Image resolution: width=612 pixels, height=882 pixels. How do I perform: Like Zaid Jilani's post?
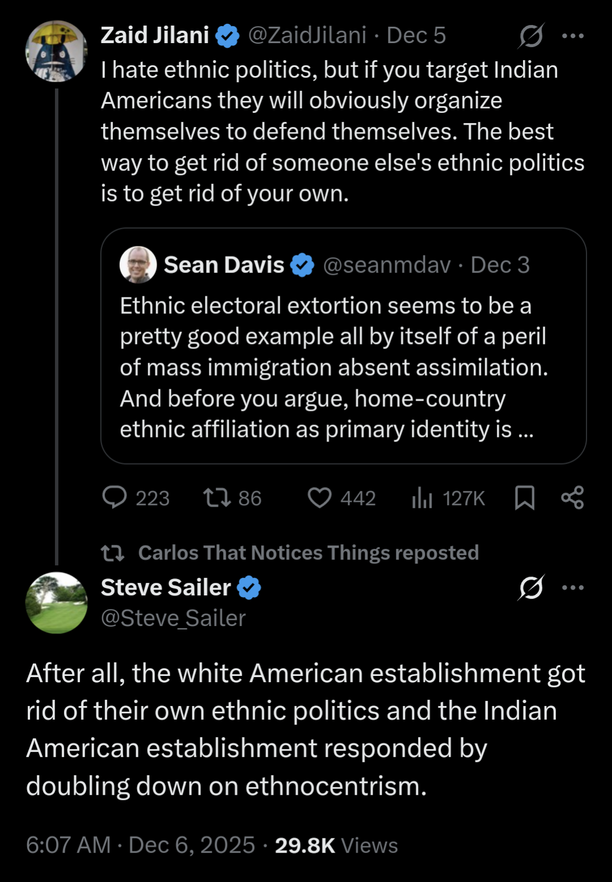(320, 498)
